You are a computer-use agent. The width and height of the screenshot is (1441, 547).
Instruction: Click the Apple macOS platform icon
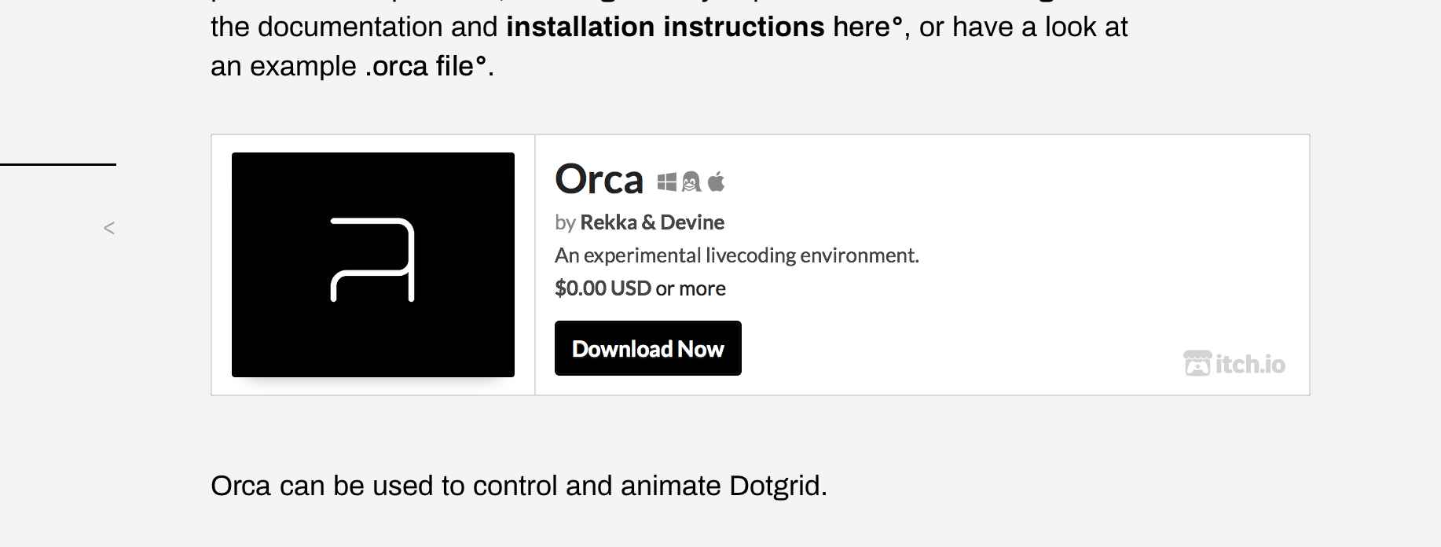click(716, 182)
